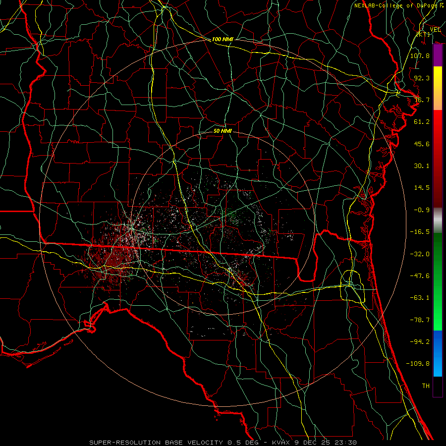Click the '23:30' time in bottom caption

[x=346, y=443]
